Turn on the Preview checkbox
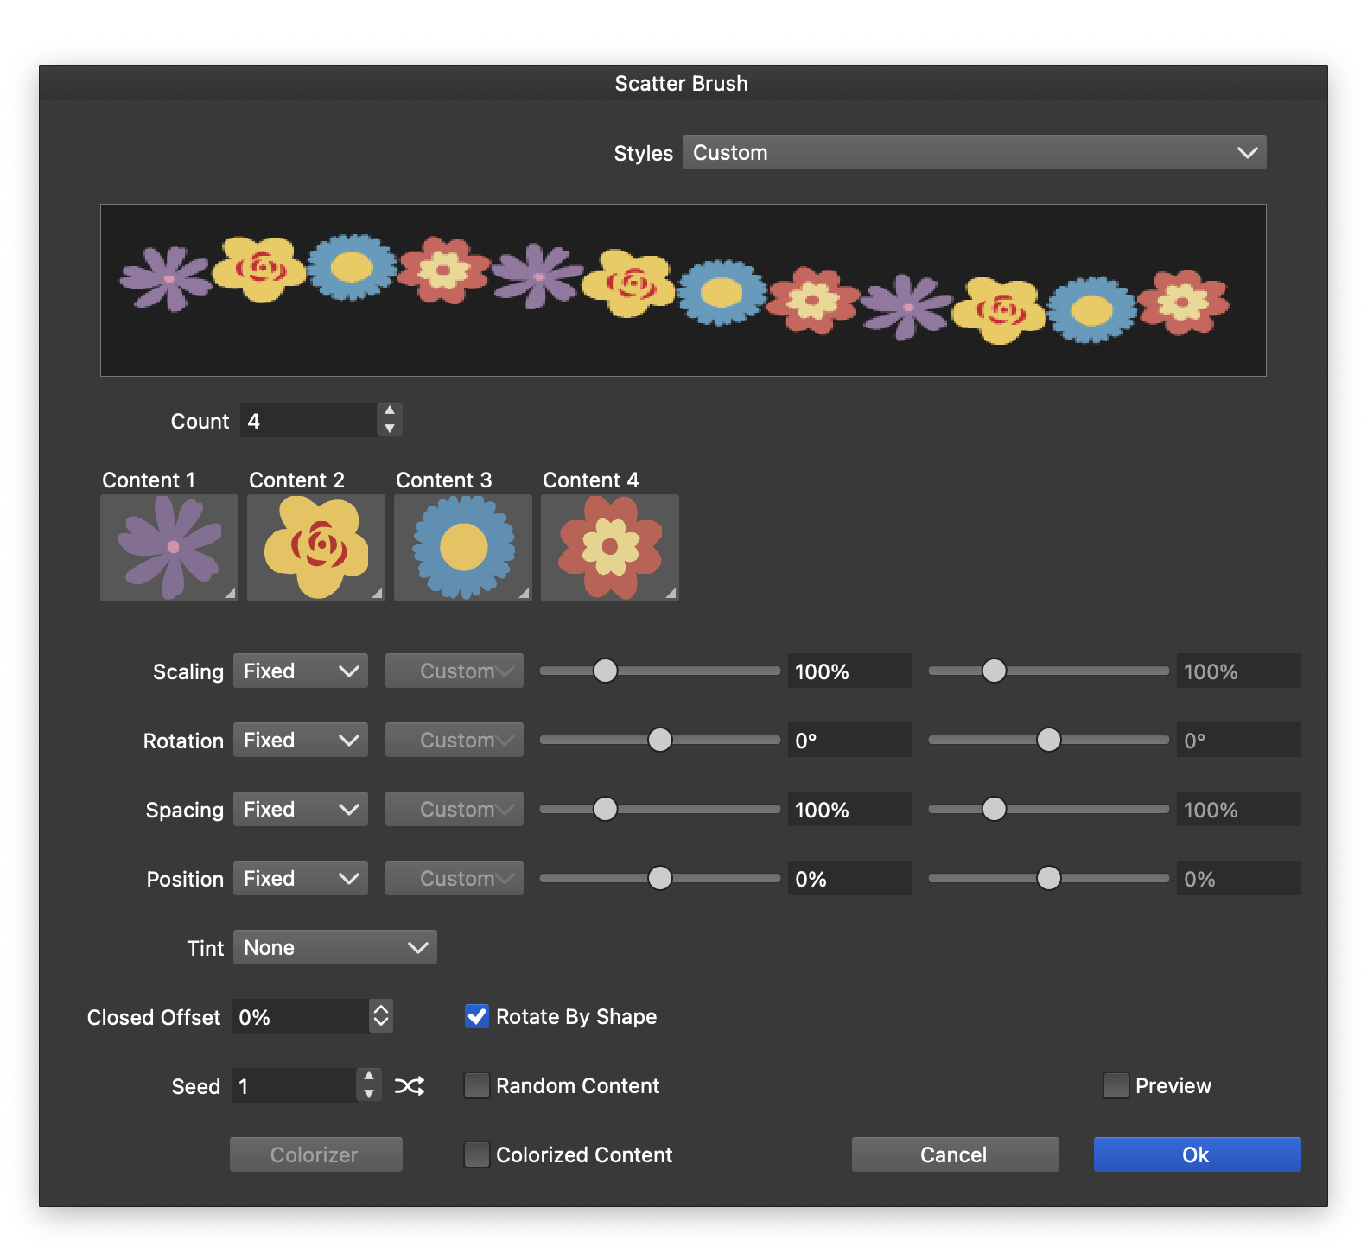This screenshot has width=1367, height=1253. [x=1116, y=1085]
